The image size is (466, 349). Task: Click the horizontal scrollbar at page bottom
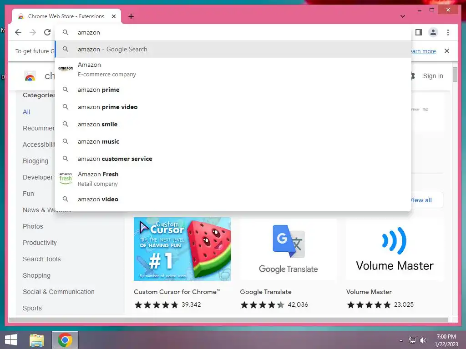[228, 319]
